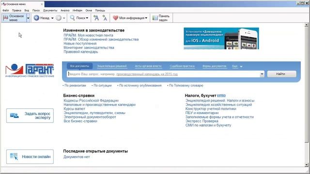Open the Панель задач toolbar button
This screenshot has height=174, width=310.
pyautogui.click(x=161, y=18)
